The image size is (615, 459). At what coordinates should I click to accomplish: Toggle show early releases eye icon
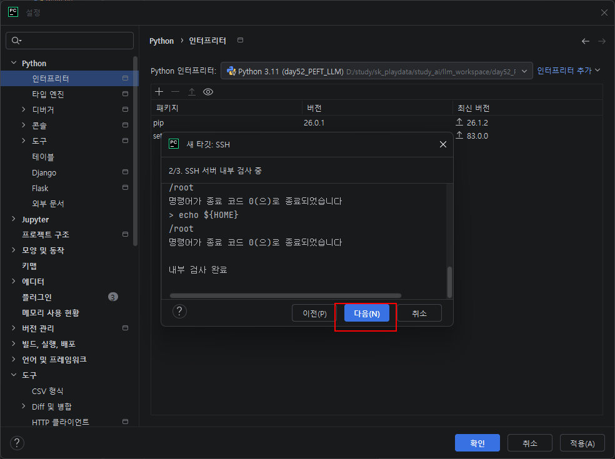click(x=208, y=92)
